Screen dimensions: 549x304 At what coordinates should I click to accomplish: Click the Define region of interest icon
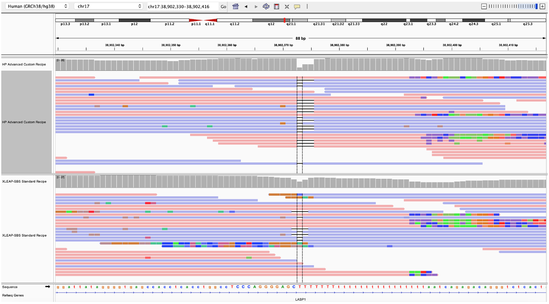coord(277,7)
